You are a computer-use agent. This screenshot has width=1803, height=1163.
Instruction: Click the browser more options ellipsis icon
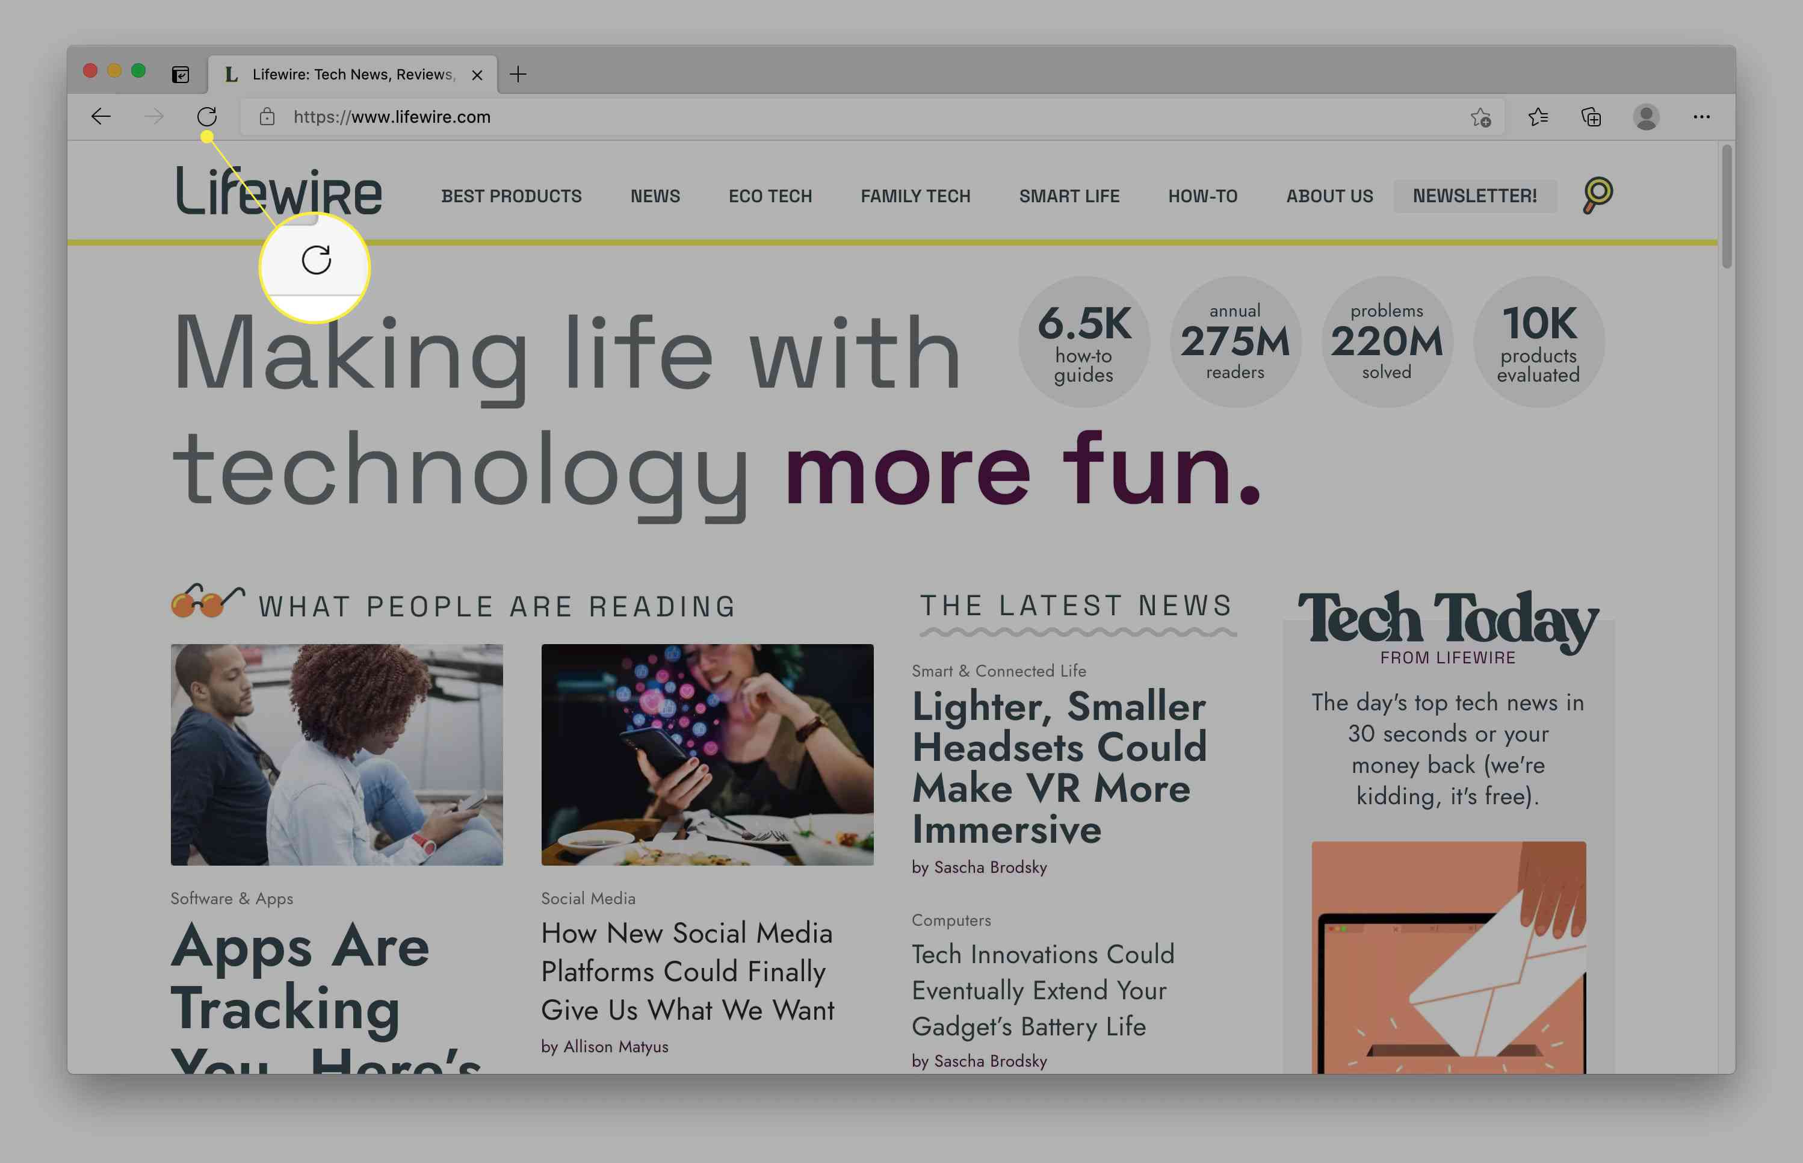click(x=1702, y=117)
